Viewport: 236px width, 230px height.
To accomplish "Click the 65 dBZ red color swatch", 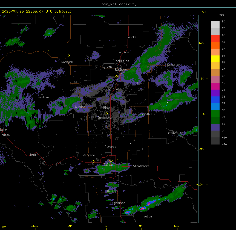I will [215, 39].
